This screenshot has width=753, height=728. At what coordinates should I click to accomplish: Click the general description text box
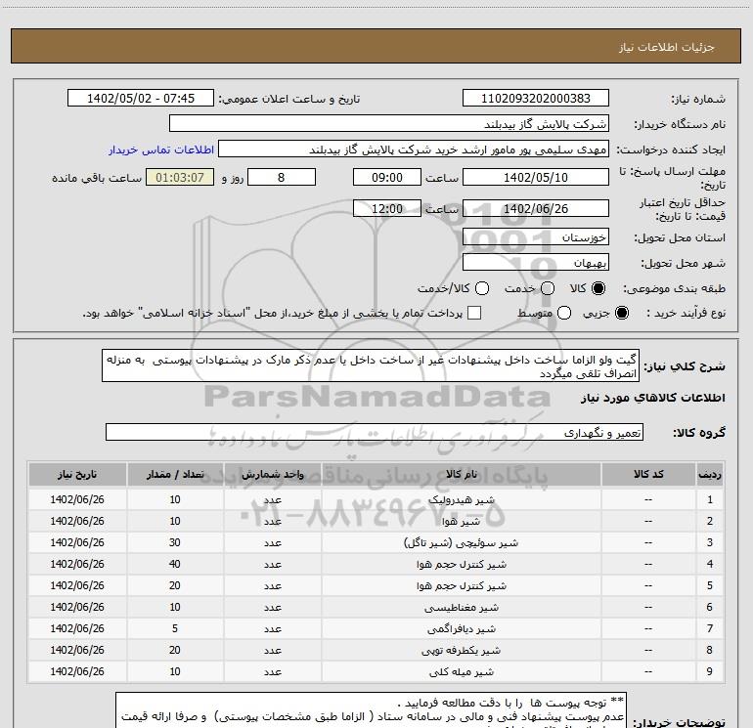tap(371, 366)
